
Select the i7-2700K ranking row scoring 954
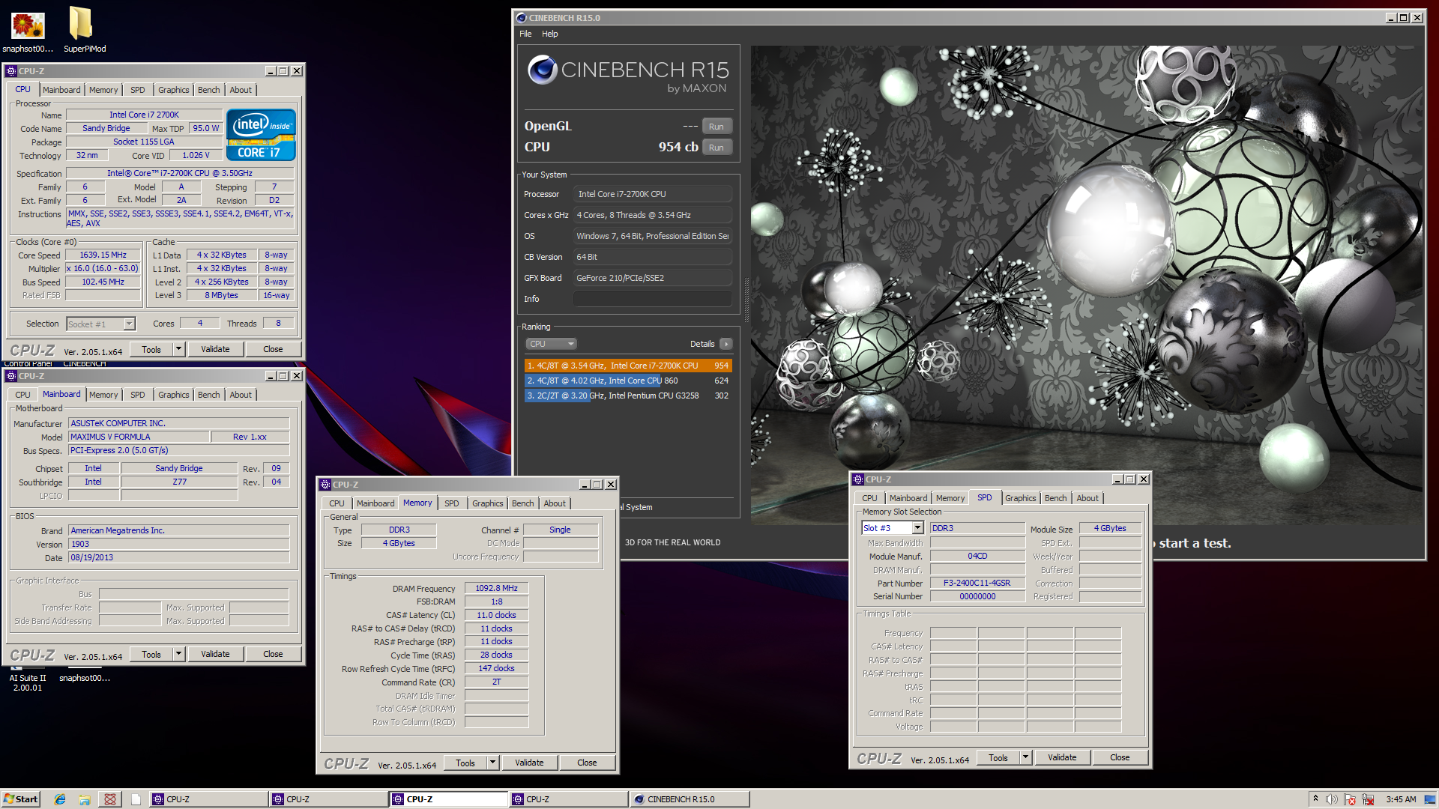(x=628, y=366)
